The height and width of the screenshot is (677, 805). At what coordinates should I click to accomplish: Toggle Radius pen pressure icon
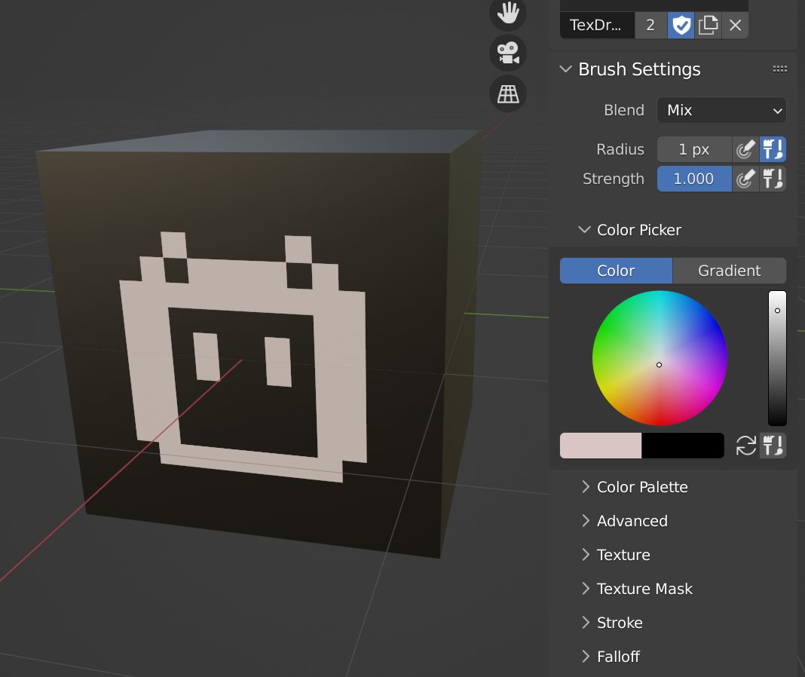(745, 149)
